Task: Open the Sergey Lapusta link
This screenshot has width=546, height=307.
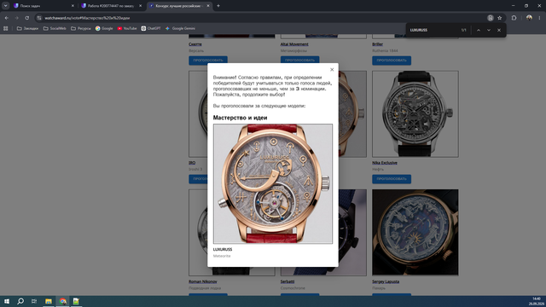Action: coord(386,281)
